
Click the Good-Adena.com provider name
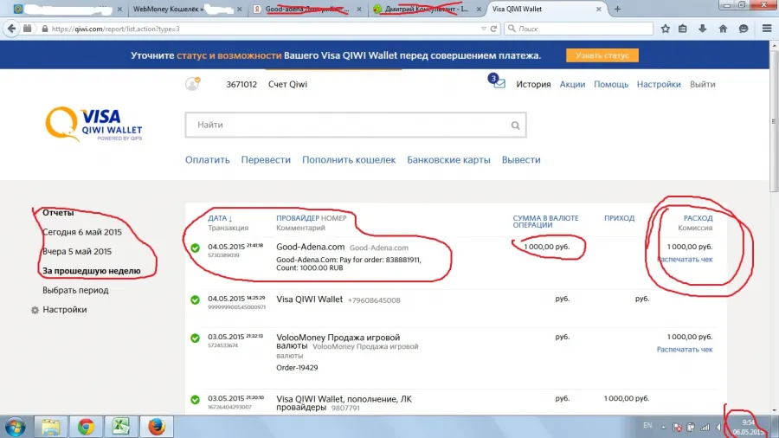[311, 247]
